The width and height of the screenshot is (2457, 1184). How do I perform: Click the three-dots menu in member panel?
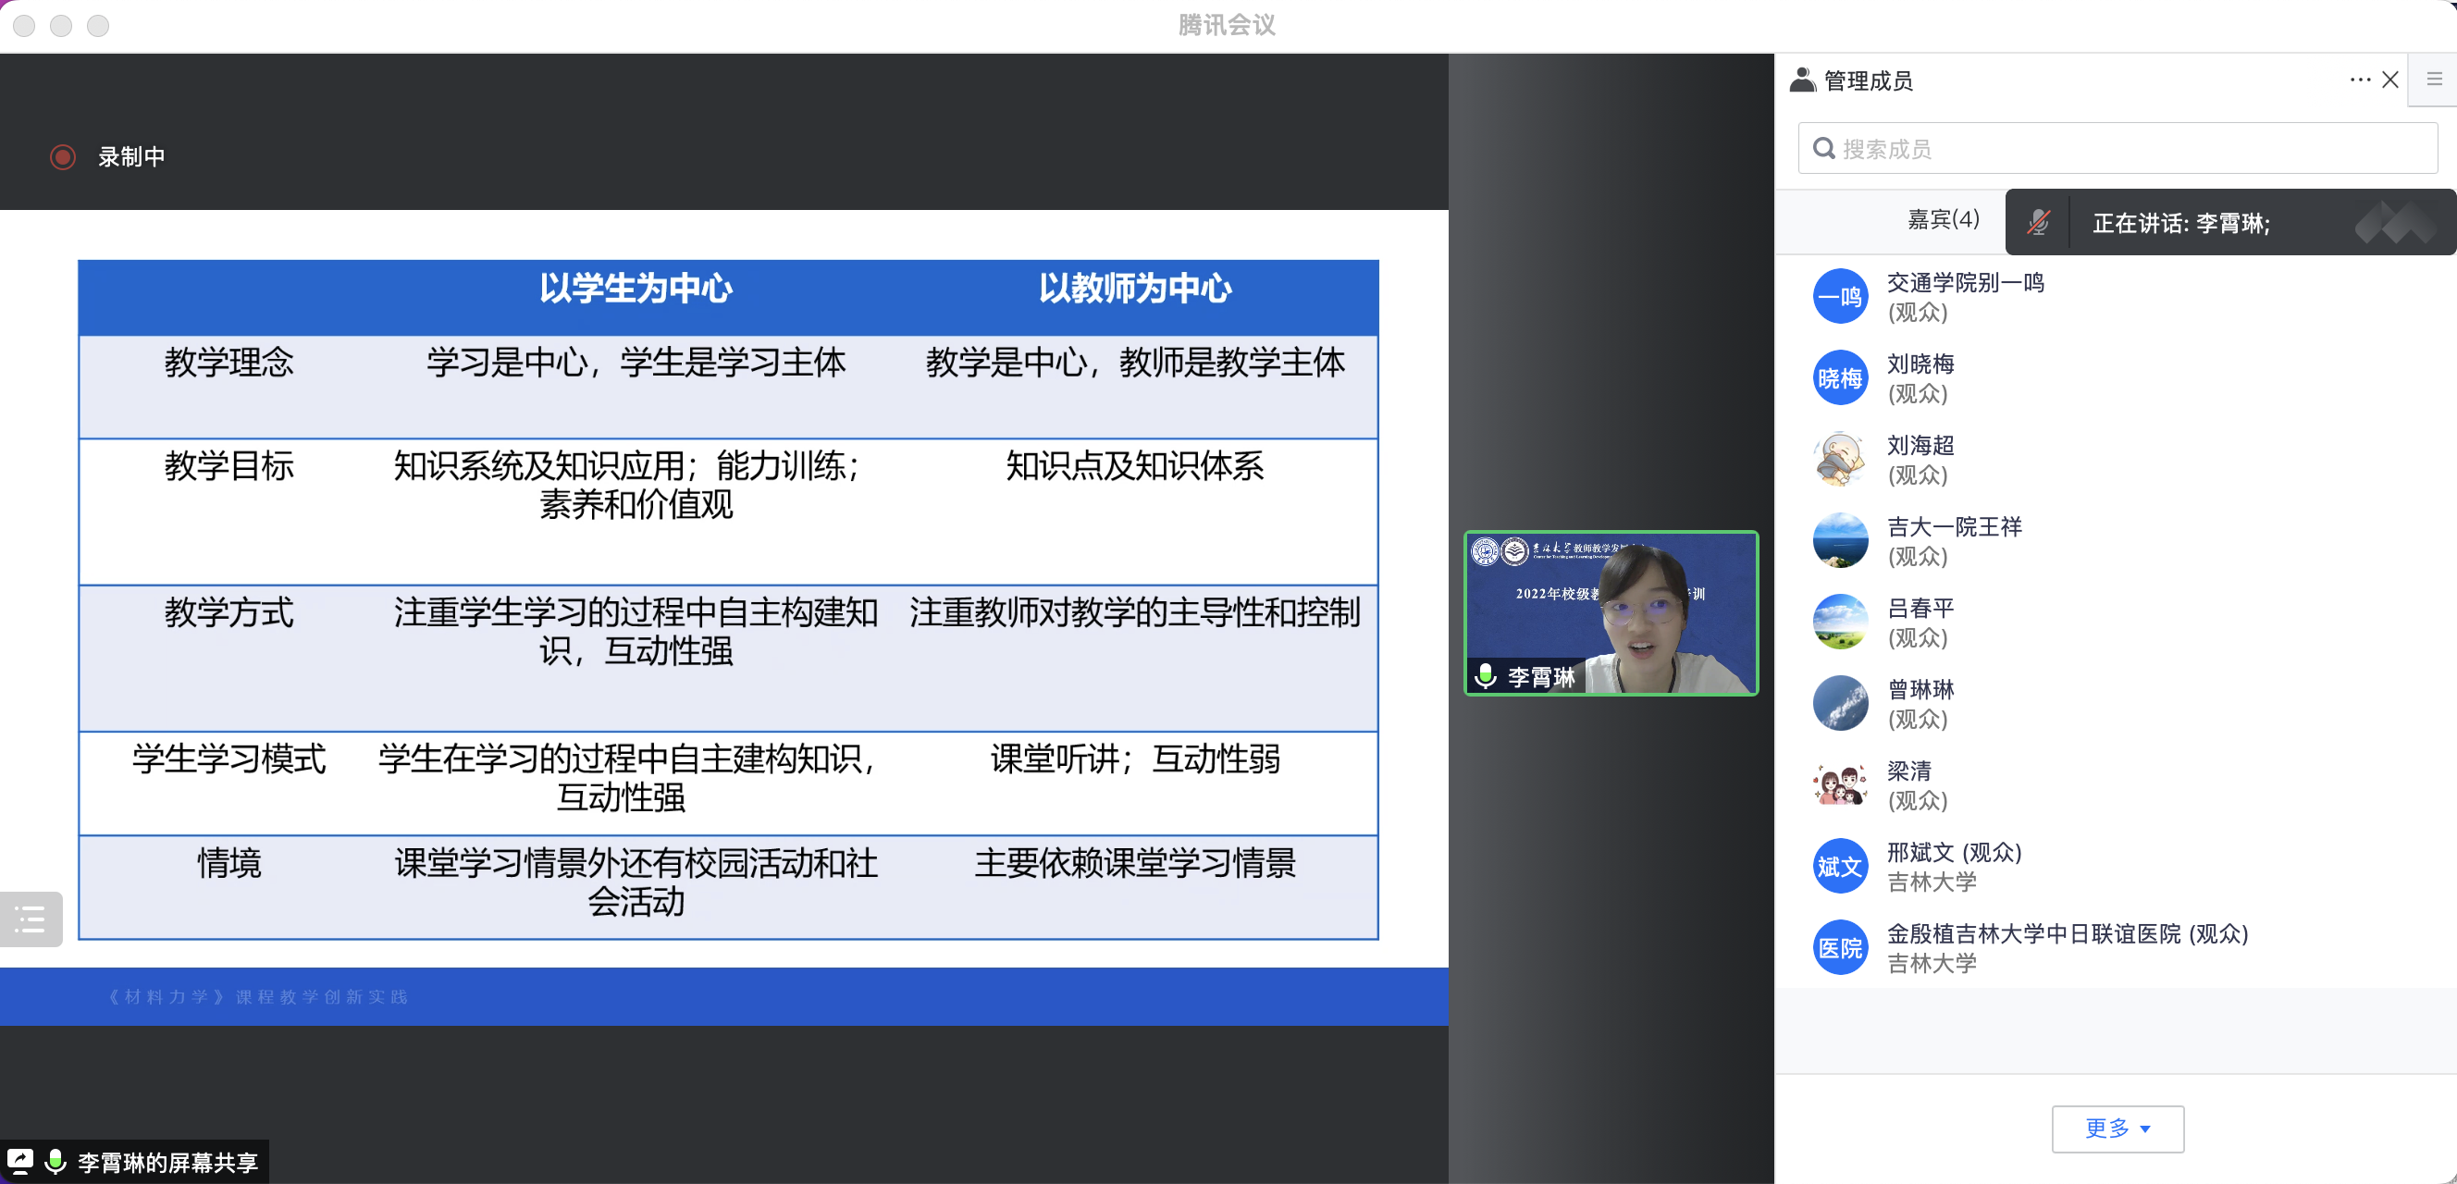(2360, 80)
